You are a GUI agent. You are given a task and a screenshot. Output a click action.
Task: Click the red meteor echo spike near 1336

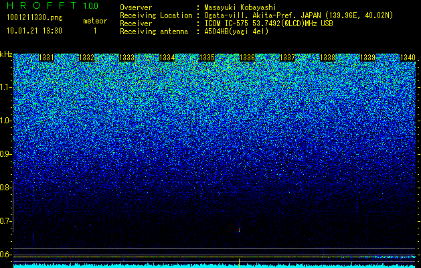click(x=239, y=230)
